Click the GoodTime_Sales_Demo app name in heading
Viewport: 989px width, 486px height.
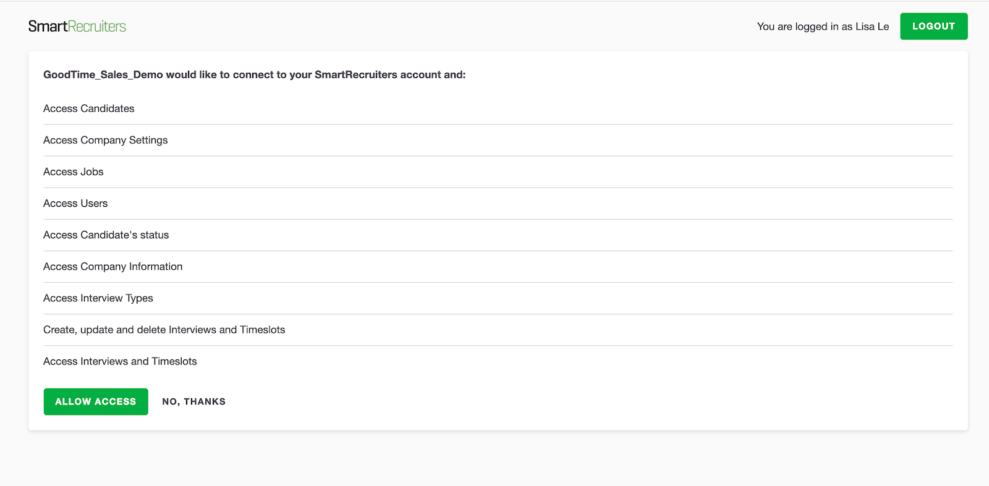tap(103, 75)
